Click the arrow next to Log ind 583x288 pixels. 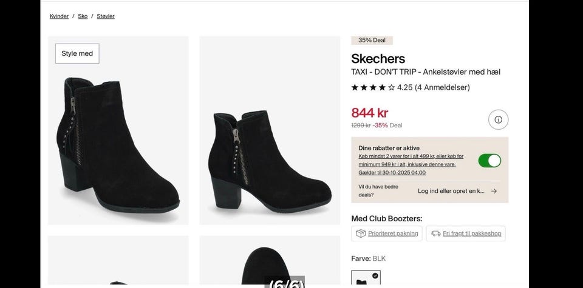[494, 191]
